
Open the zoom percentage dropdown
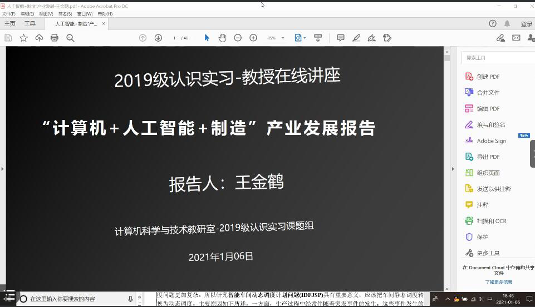[x=283, y=38]
